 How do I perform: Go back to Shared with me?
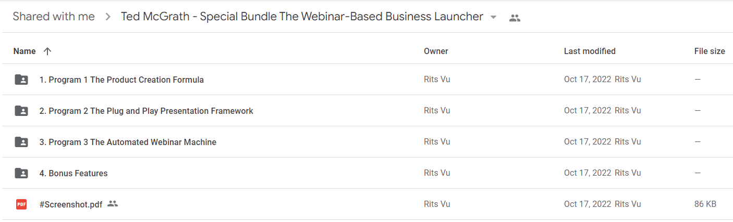point(54,17)
